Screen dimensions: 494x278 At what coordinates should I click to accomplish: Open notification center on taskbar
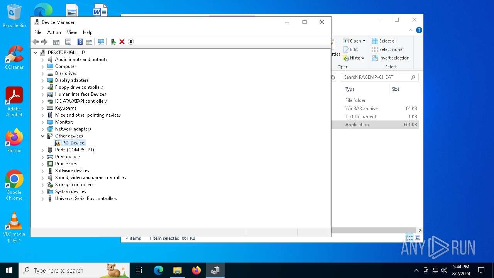pos(481,270)
